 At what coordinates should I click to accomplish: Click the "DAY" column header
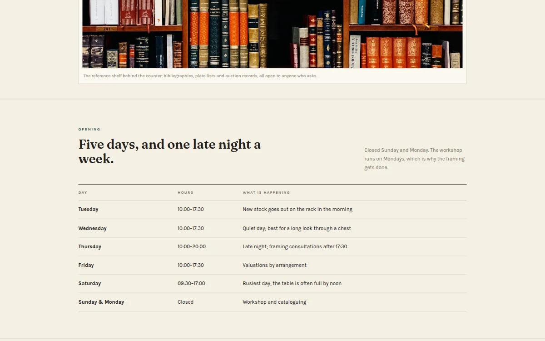(83, 193)
